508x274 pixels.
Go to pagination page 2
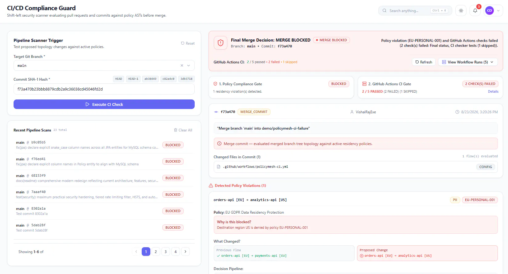tap(156, 252)
